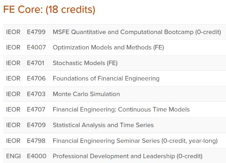Open Financial Engineering: Continuous Time Models
This screenshot has height=163, width=226.
click(121, 109)
